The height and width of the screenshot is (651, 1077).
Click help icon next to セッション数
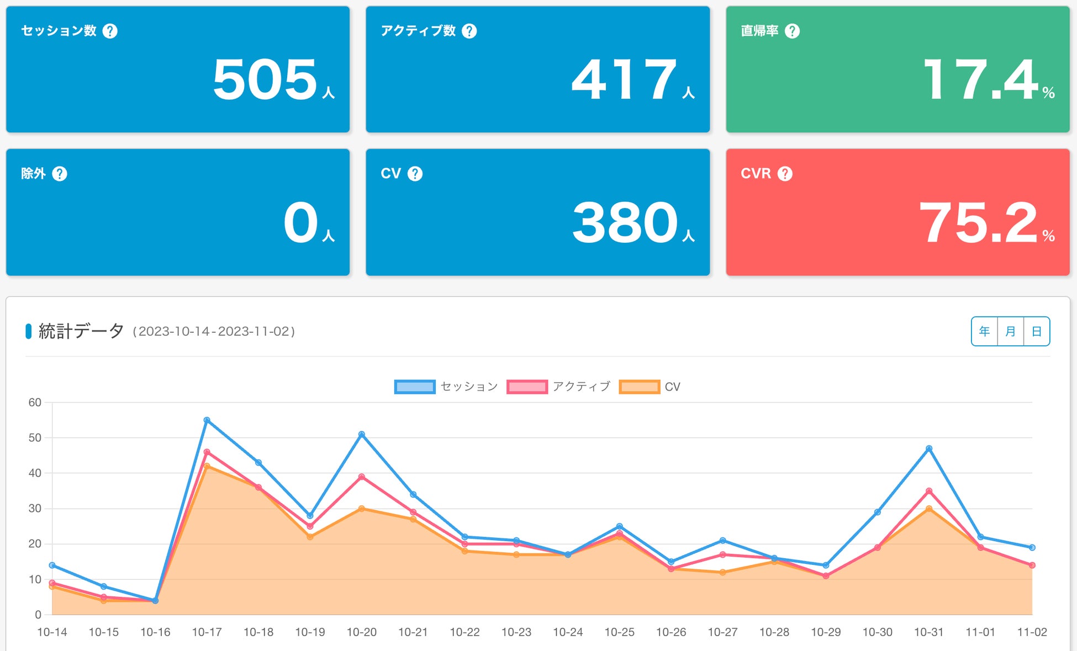click(110, 31)
